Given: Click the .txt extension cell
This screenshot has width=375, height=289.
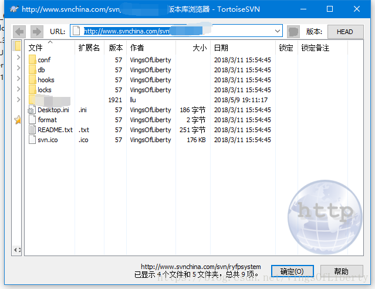Looking at the screenshot, I should pyautogui.click(x=84, y=130).
